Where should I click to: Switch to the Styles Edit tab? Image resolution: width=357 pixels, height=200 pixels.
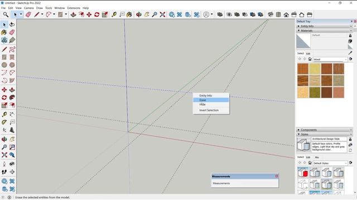[308, 157]
